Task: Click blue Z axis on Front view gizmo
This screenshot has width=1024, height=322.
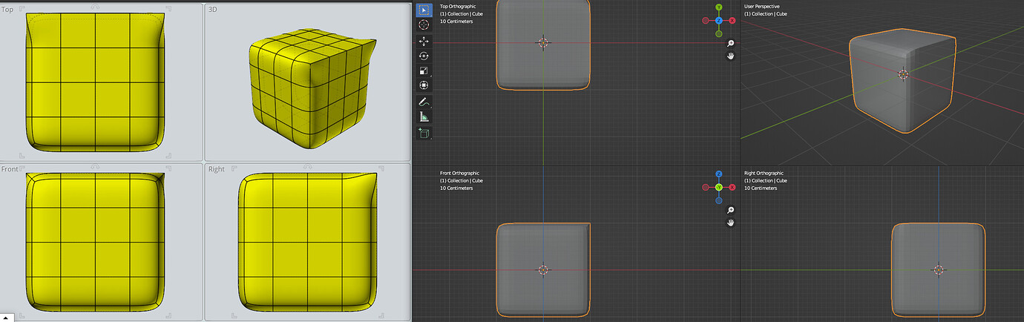Action: [718, 174]
